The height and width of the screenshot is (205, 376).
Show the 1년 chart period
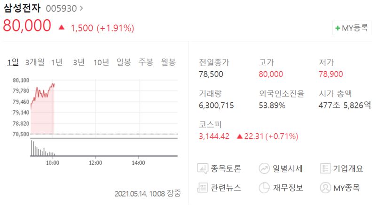[57, 62]
